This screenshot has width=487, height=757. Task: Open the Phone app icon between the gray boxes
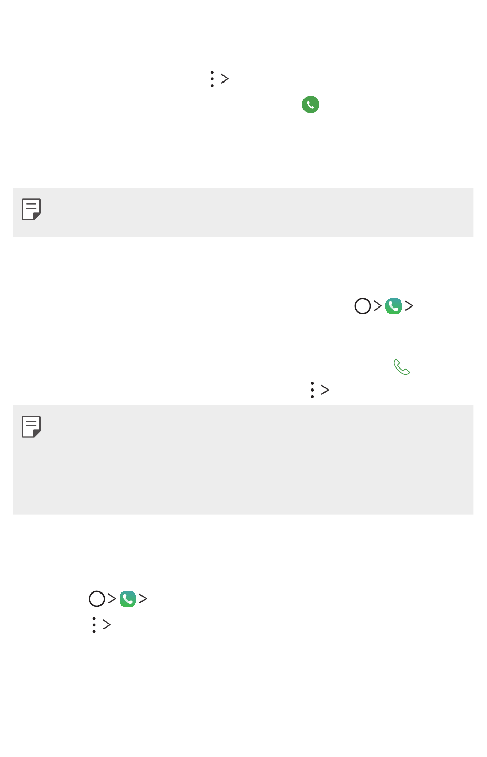point(394,306)
